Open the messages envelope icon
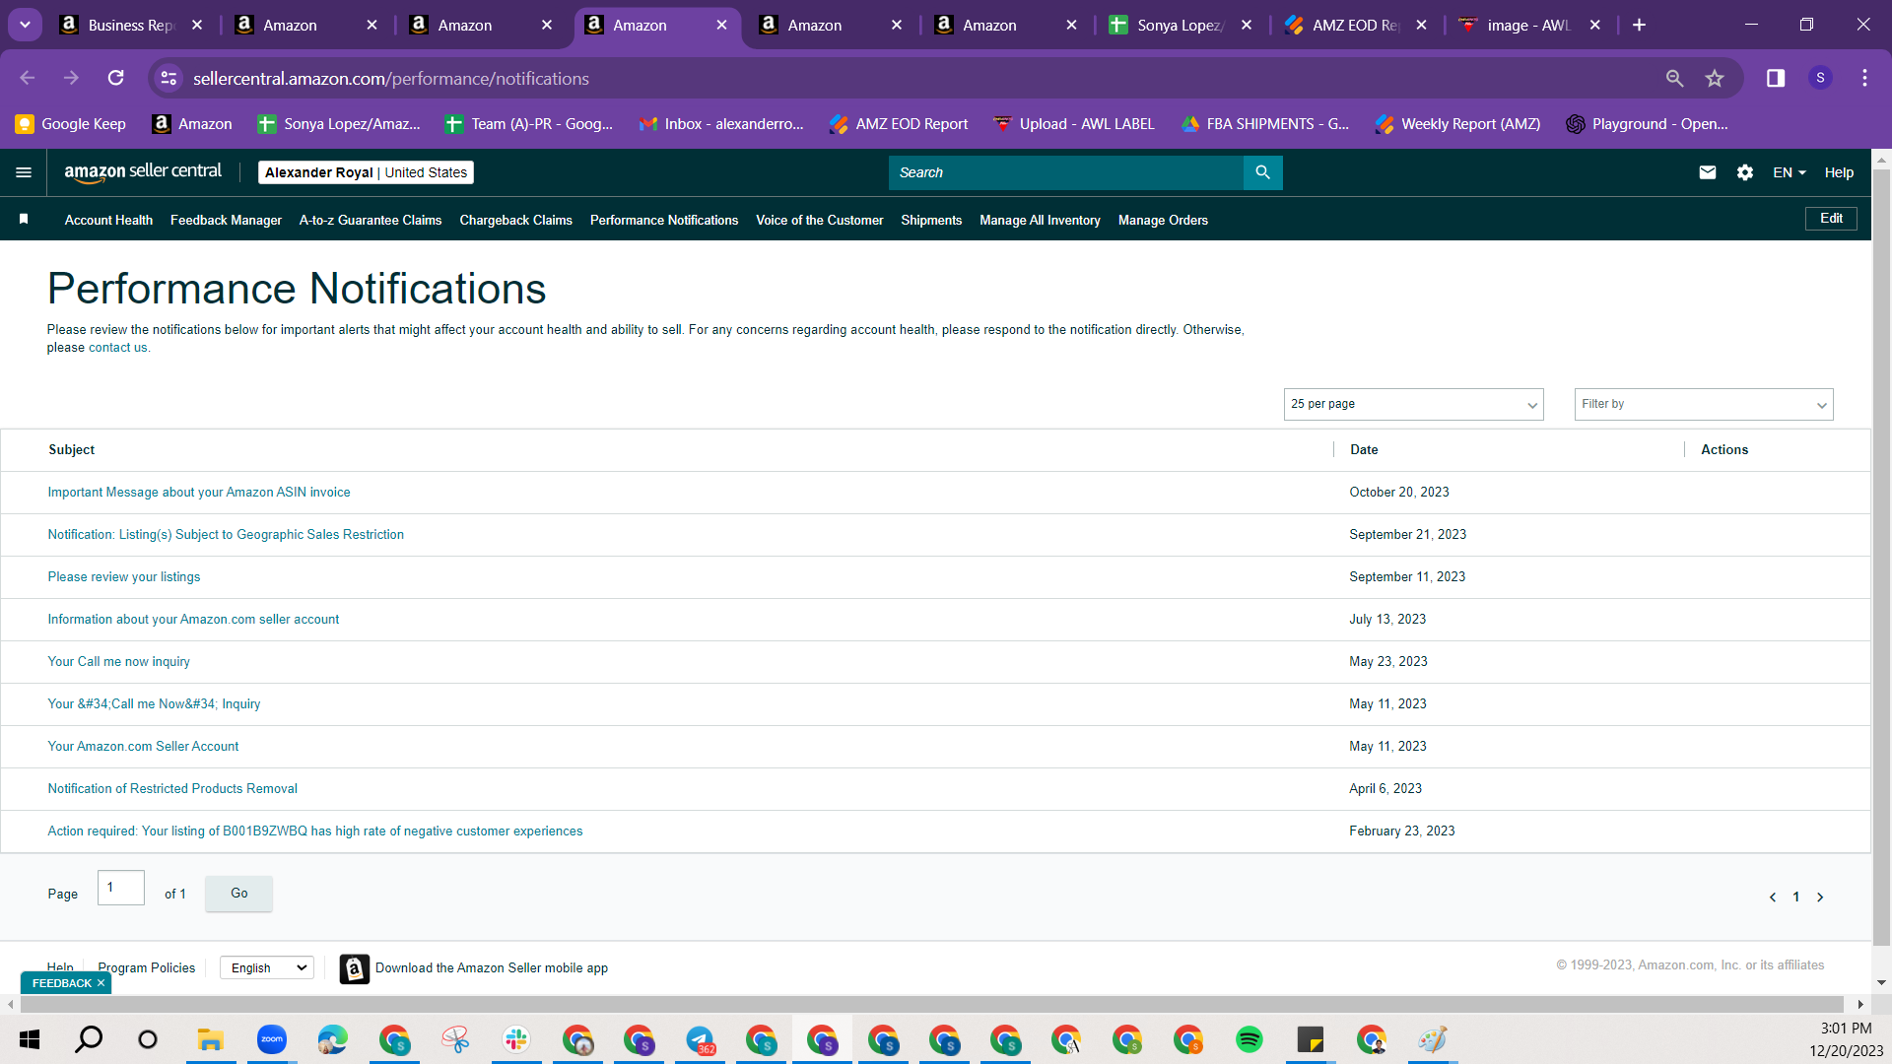The height and width of the screenshot is (1064, 1892). (x=1708, y=172)
